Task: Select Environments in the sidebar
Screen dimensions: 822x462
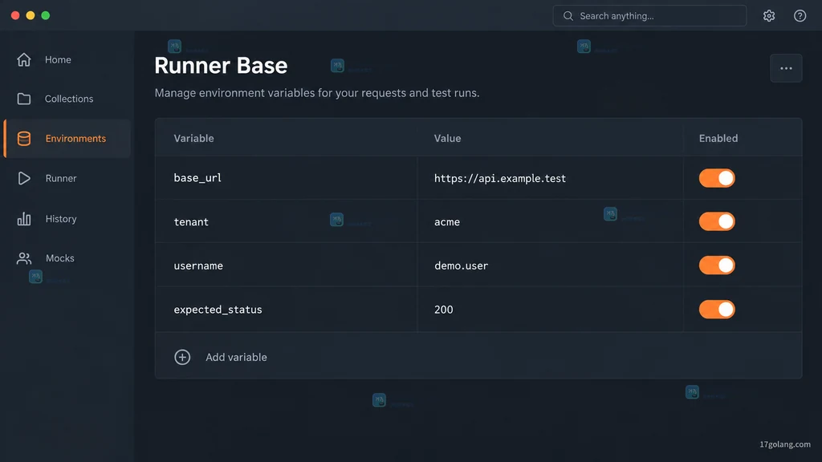Action: [x=67, y=138]
